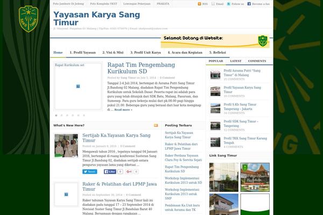Click the Tweet button under Sertijab post

tap(89, 171)
